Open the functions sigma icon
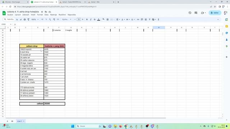 (158, 19)
